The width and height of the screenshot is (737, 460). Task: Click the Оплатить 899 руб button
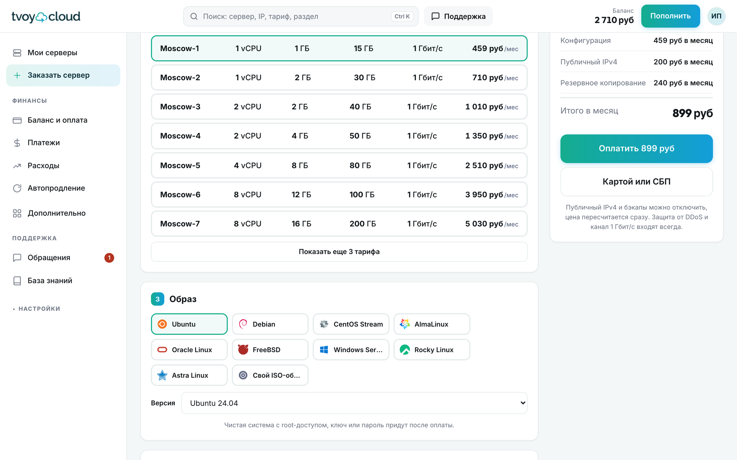coord(636,148)
